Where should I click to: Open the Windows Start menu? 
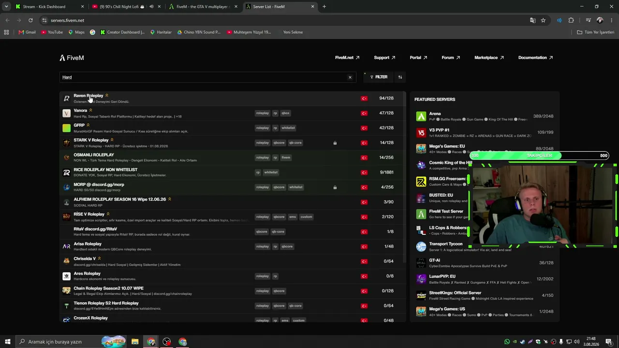8,342
